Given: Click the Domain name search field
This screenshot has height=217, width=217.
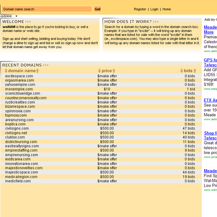Looking at the screenshot, I should click(47, 9).
